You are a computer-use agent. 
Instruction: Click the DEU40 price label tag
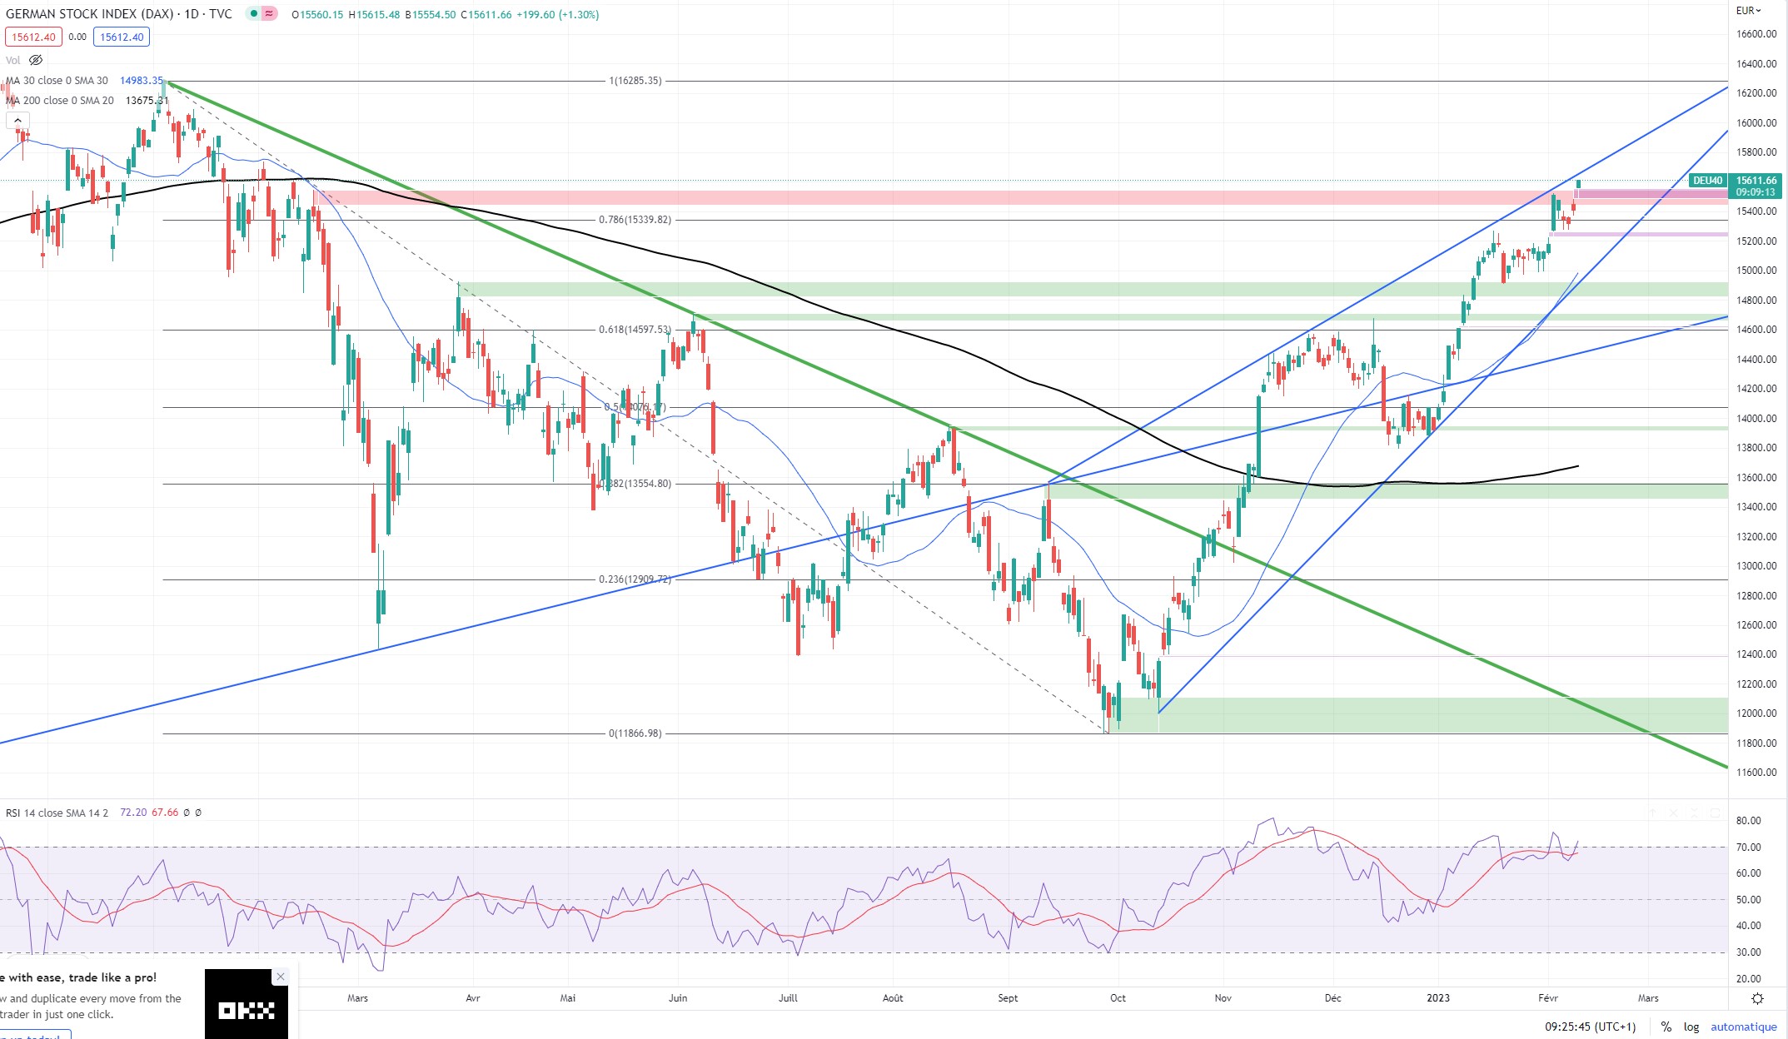(x=1707, y=181)
